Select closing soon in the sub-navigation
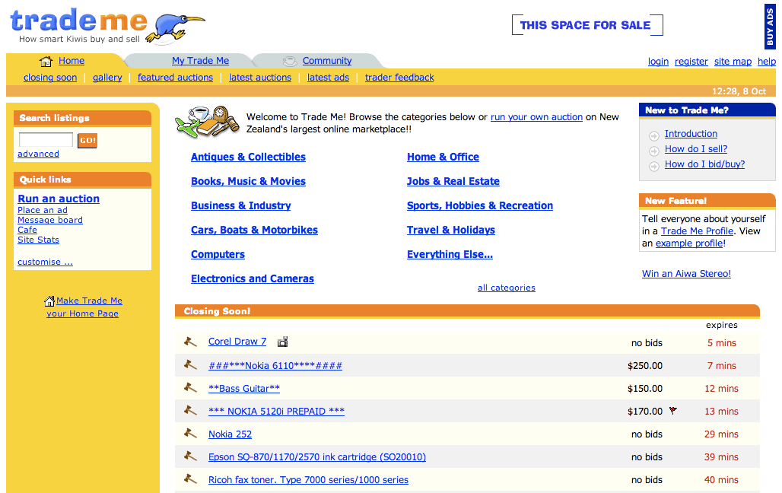Screen dimensions: 782x493 pos(50,78)
